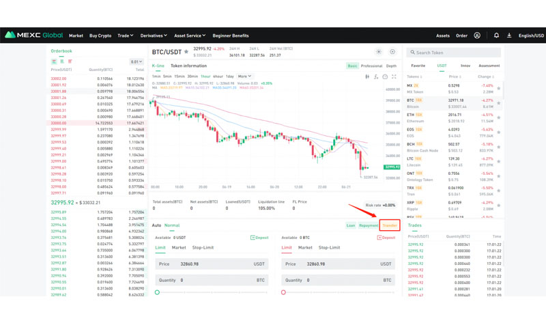The image size is (546, 336).
Task: Set chart interval to 1min
Action: tap(156, 76)
